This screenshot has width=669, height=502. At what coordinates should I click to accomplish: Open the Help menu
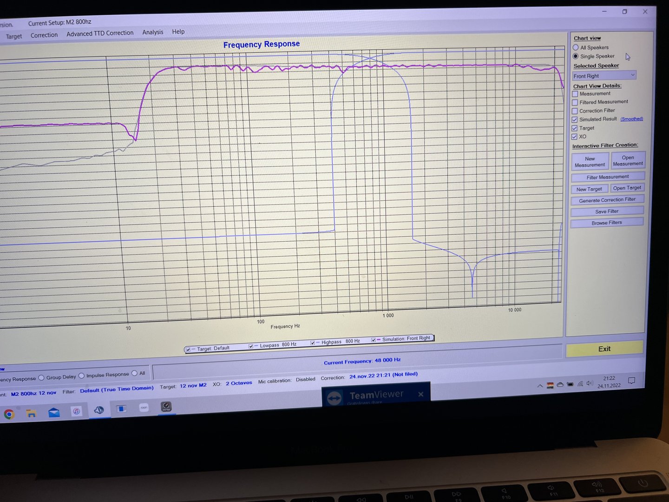point(178,32)
